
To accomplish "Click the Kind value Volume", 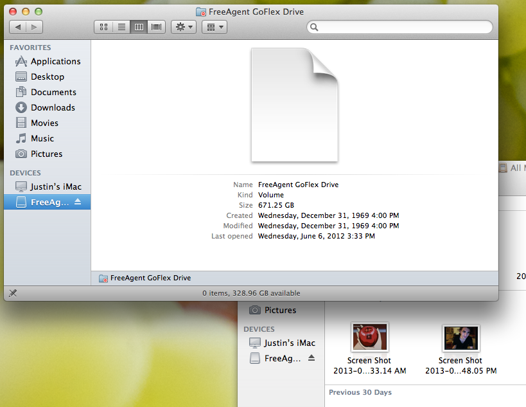I will (271, 195).
